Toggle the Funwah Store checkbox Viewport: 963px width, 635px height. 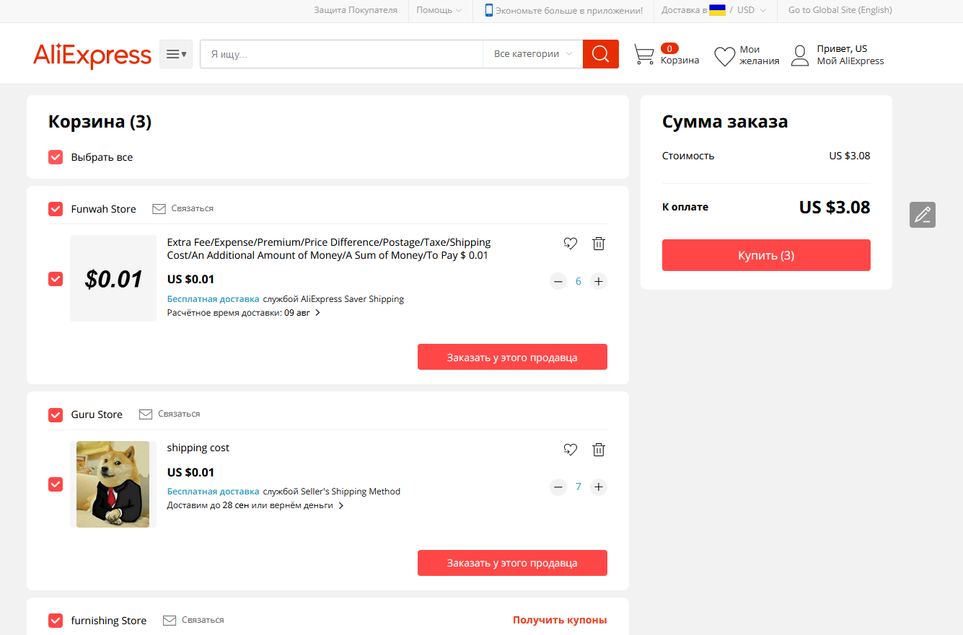point(56,209)
